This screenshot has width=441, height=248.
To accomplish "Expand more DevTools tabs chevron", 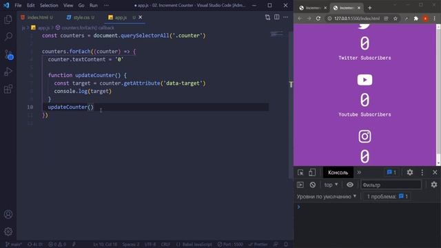I will click(359, 173).
